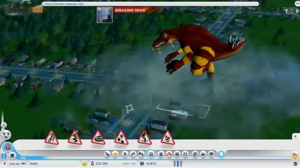Open the Health medical star menu

coord(177,154)
